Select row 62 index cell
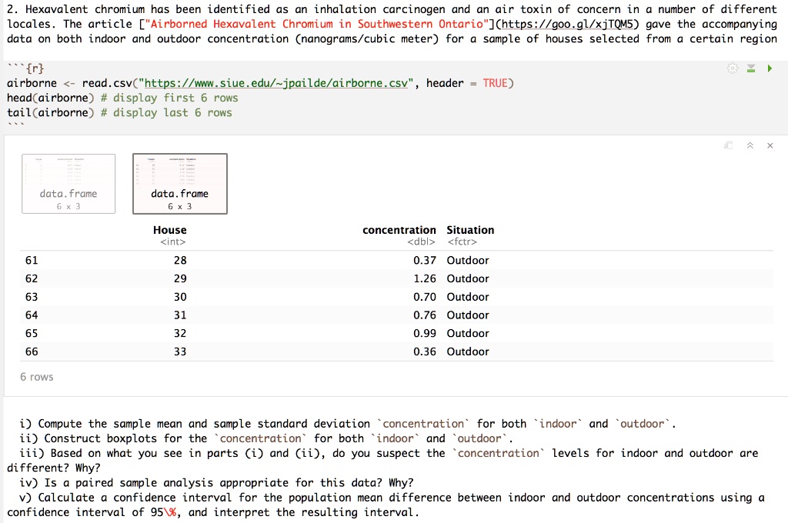Screen dimensions: 788x523 [32, 278]
